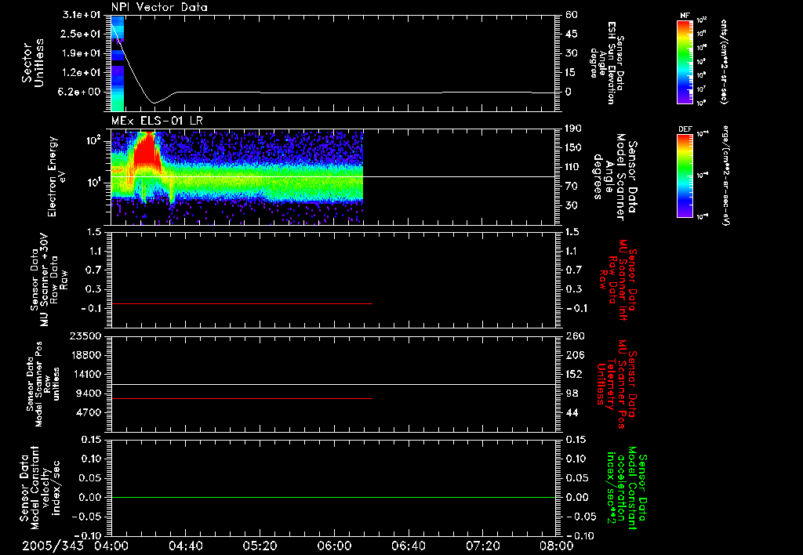Click the 'NF' label above the color bar
This screenshot has height=555, width=803.
(685, 16)
